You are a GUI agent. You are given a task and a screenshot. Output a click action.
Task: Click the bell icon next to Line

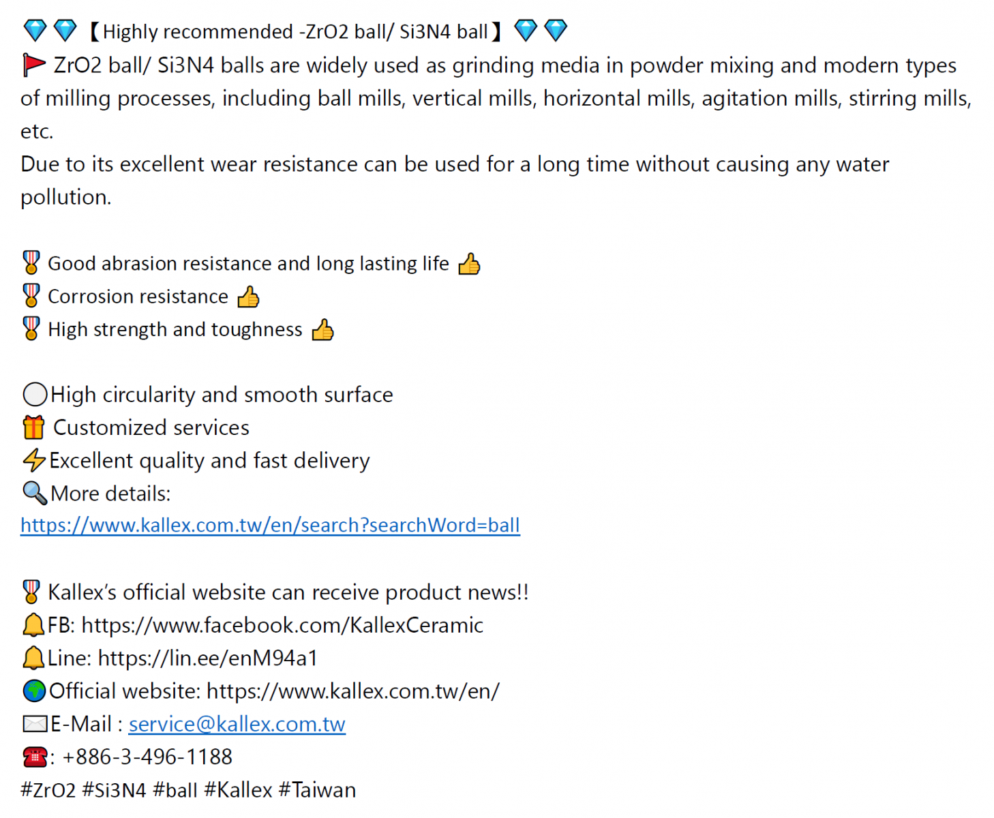coord(33,658)
